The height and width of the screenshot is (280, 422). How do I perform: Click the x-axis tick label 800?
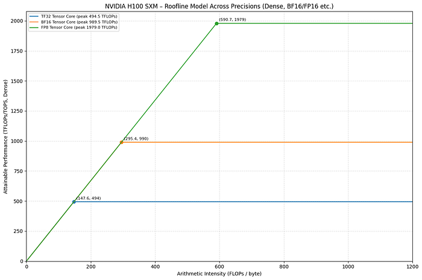pos(284,267)
